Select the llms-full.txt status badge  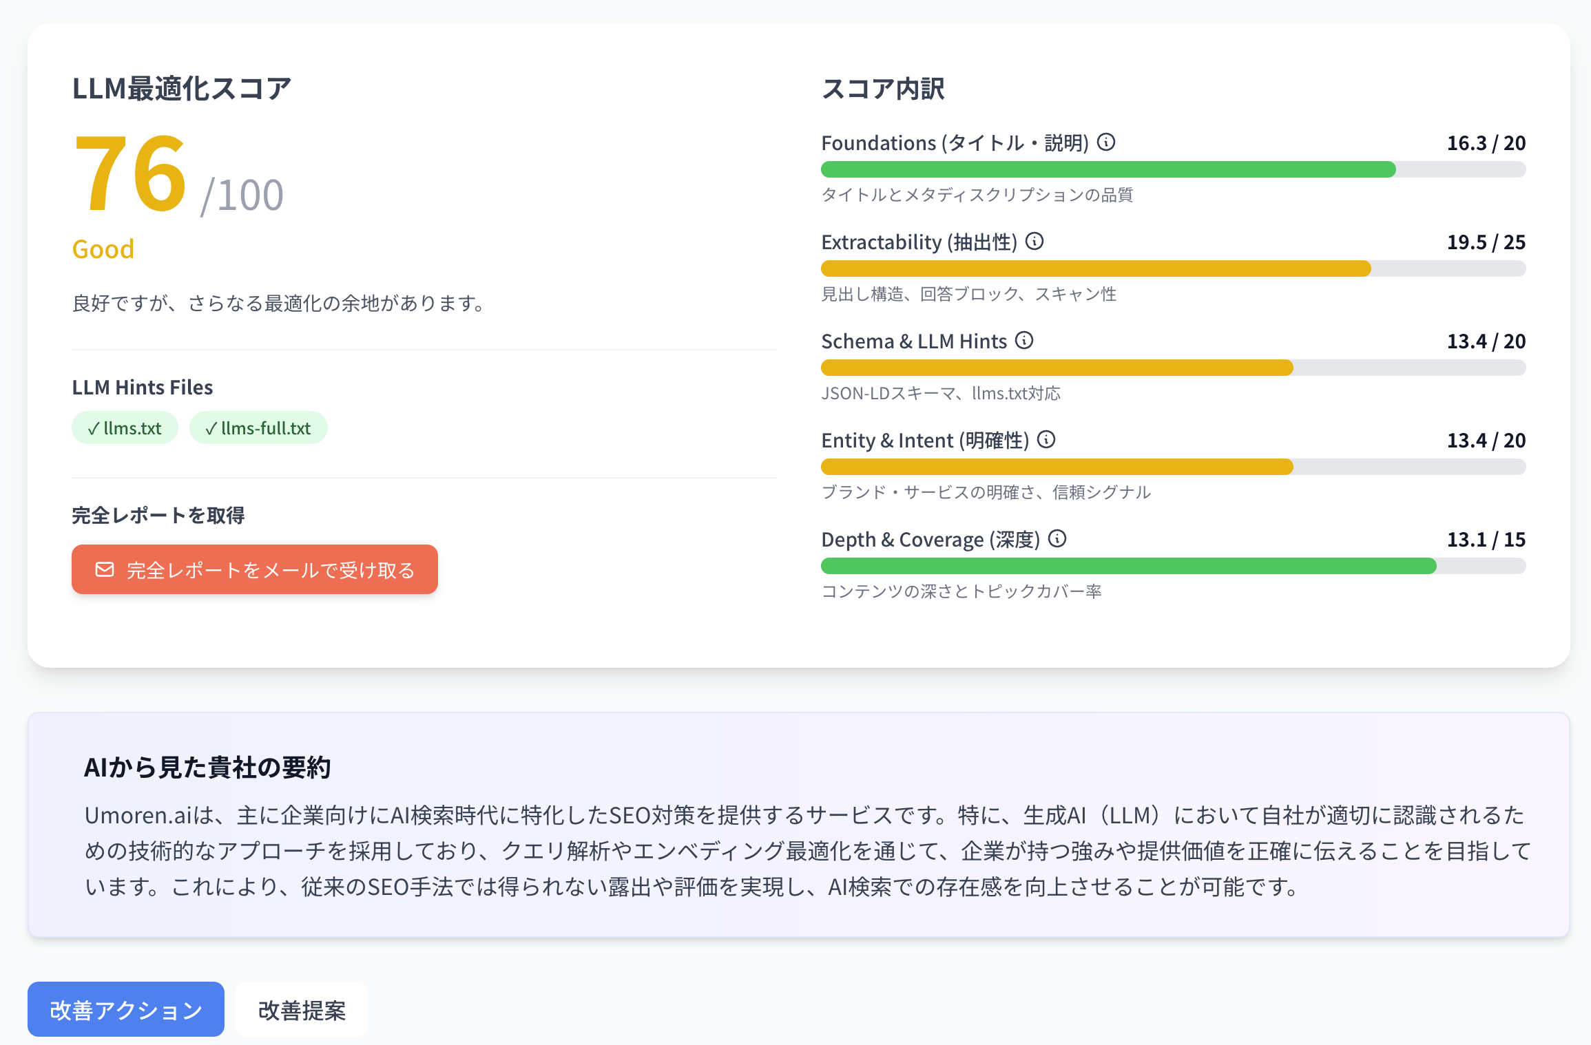(258, 427)
